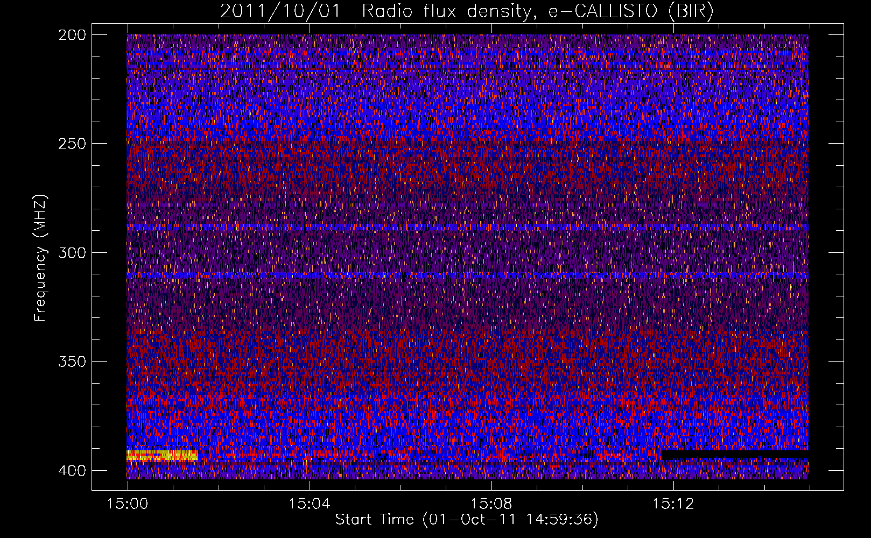Click the 300 frequency tick label
Screen dimensions: 871x538
(72, 252)
